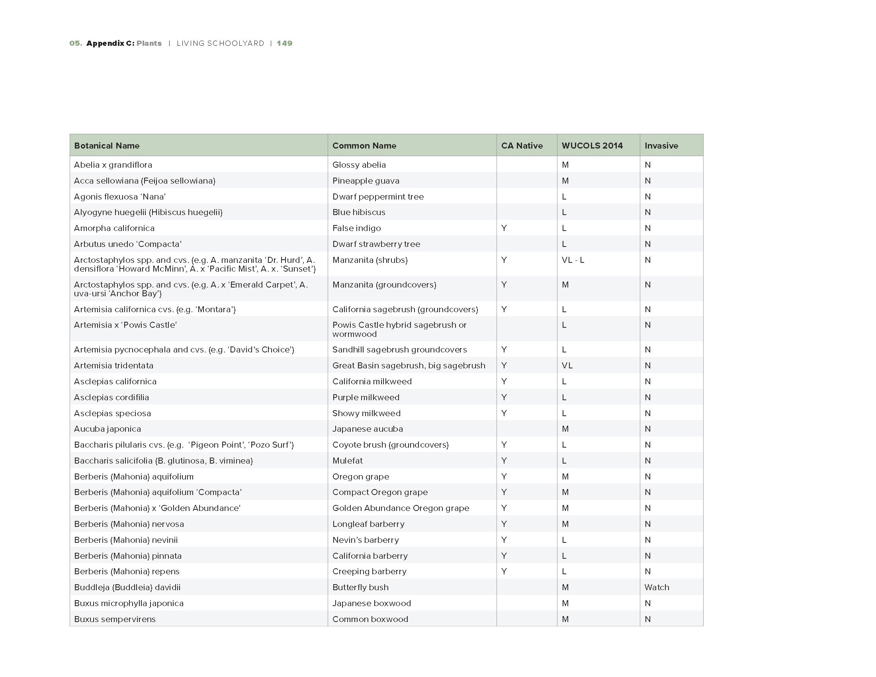Select 'Common boxwood' common name
This screenshot has width=876, height=677.
coord(370,619)
